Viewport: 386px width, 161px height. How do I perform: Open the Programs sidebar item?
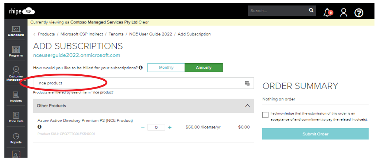(x=16, y=52)
